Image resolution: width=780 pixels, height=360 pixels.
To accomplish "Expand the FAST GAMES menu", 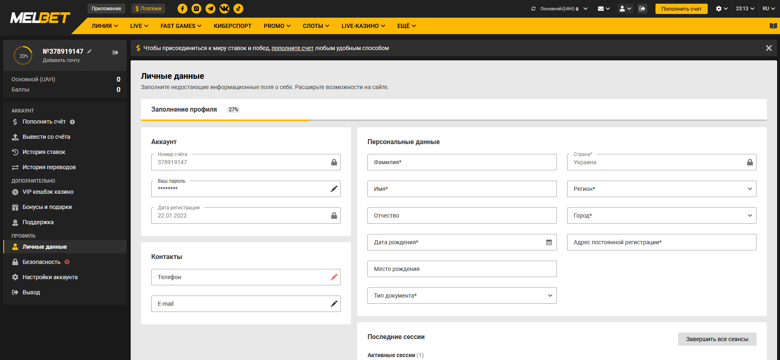I will pyautogui.click(x=181, y=26).
